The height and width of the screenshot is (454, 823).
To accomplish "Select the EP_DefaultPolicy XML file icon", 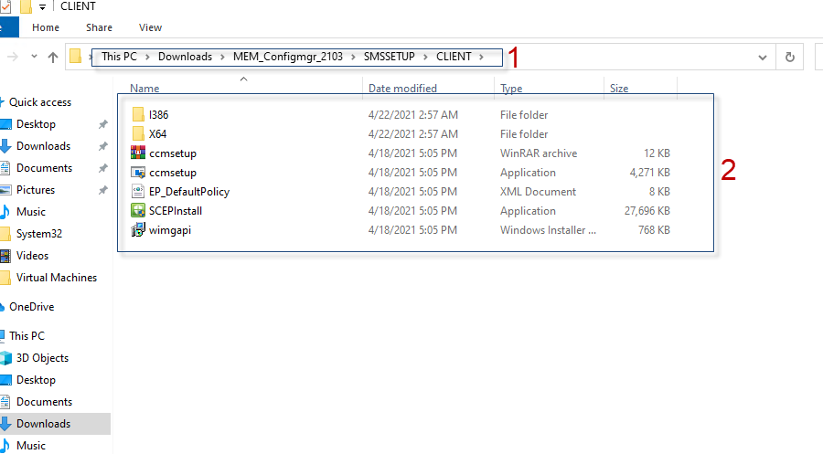I will tap(138, 191).
